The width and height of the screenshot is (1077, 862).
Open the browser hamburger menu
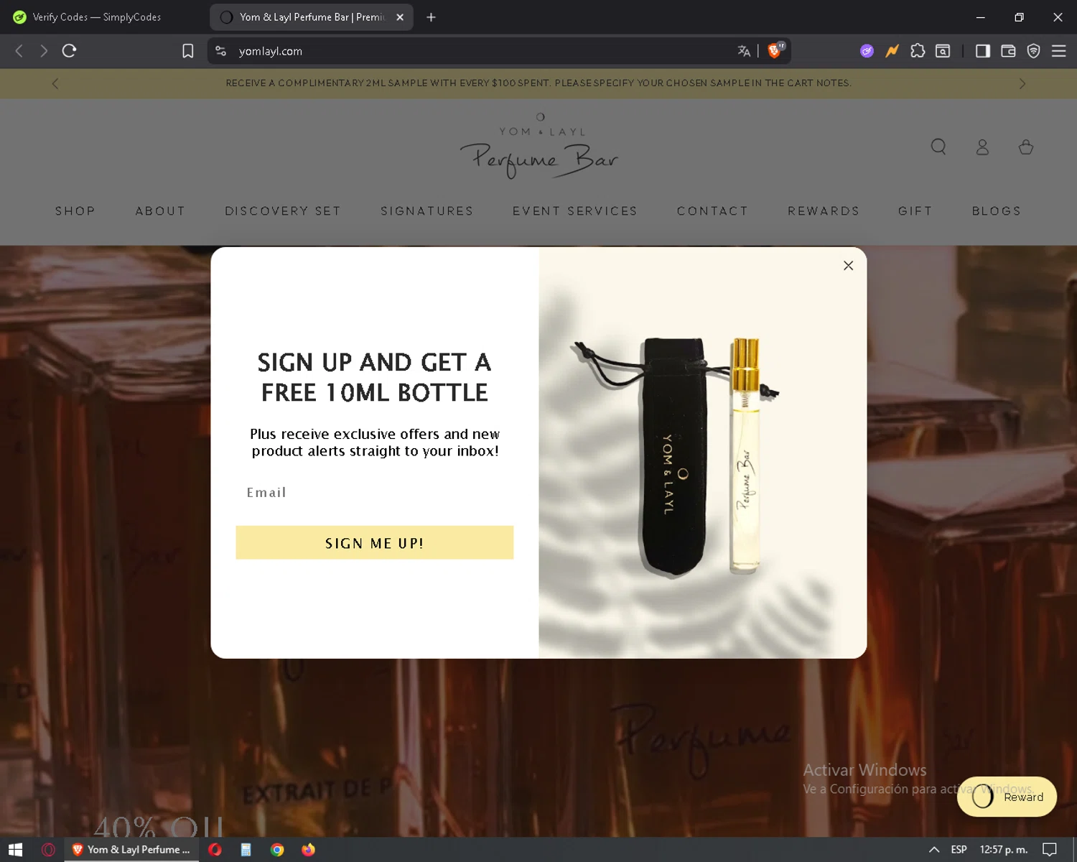1058,51
